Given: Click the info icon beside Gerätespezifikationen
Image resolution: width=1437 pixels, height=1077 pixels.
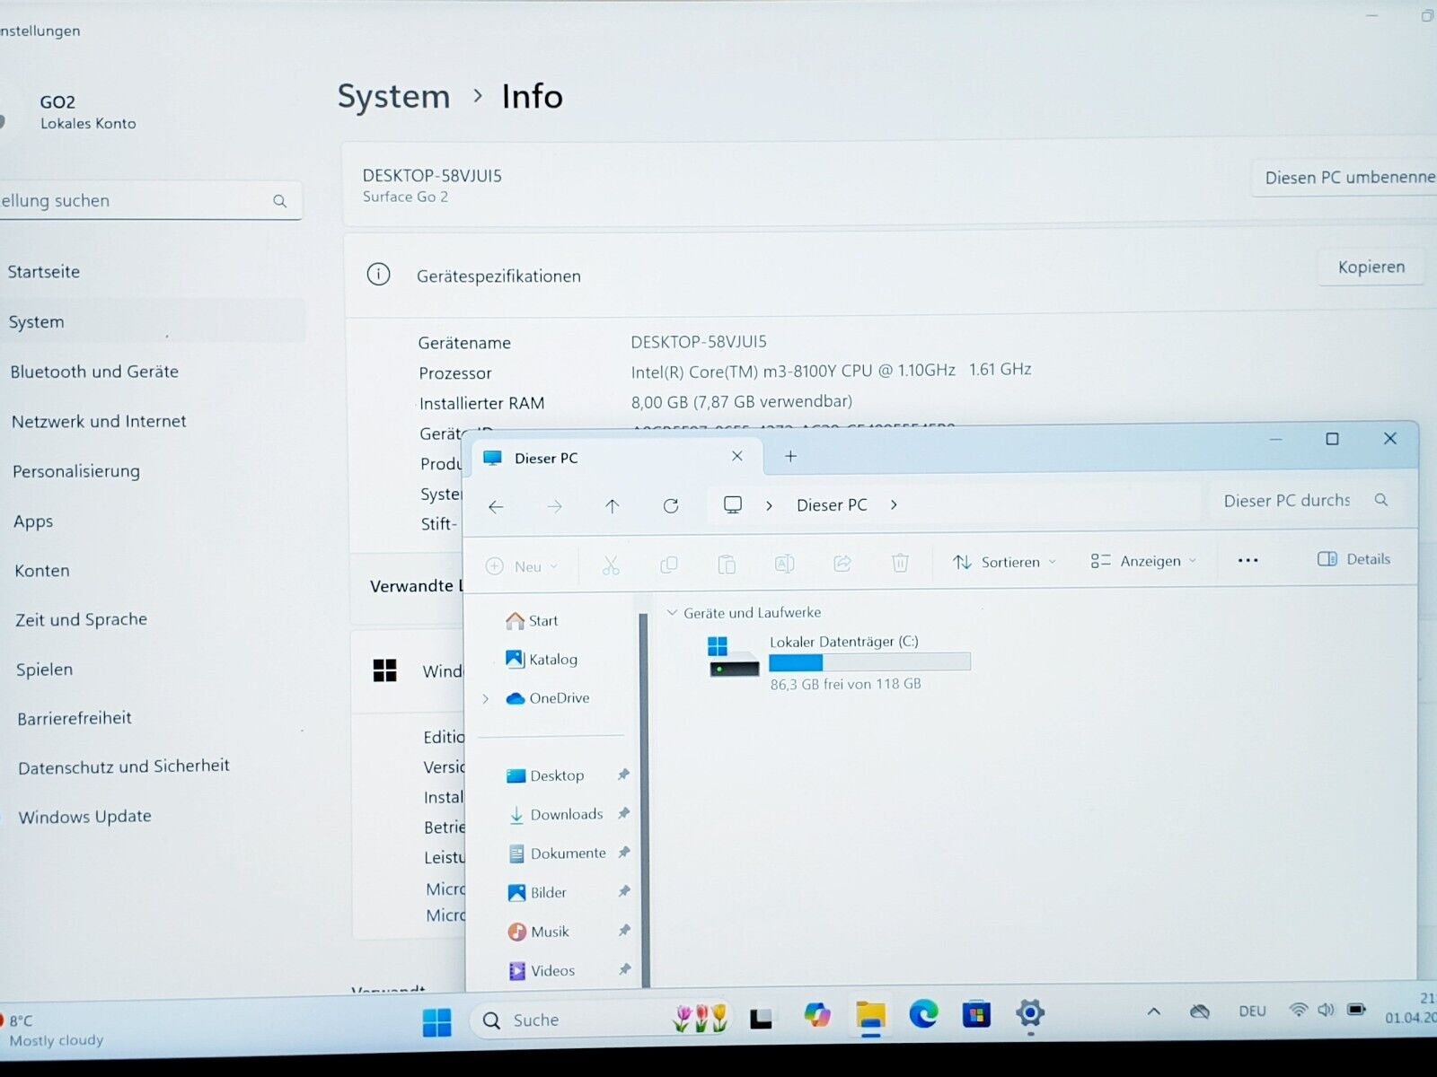Looking at the screenshot, I should 379,275.
